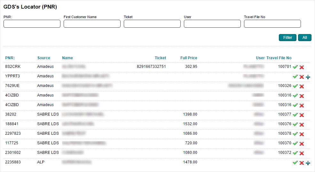Click green checkmark for PNR 7629UE
Viewport: 315px width, 172px height.
(x=295, y=86)
